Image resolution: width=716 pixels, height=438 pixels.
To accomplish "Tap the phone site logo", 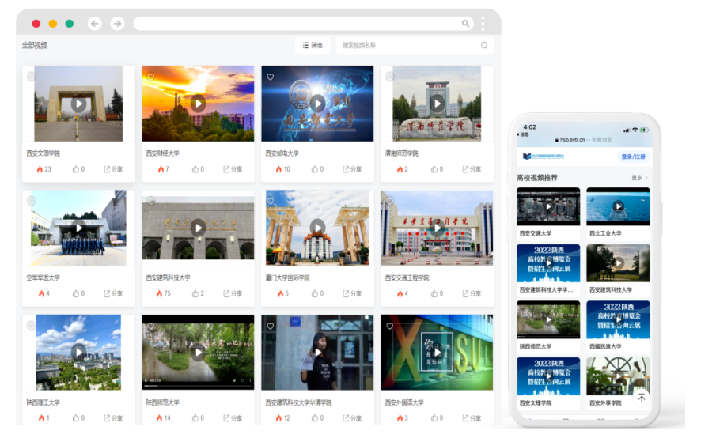I will click(544, 157).
